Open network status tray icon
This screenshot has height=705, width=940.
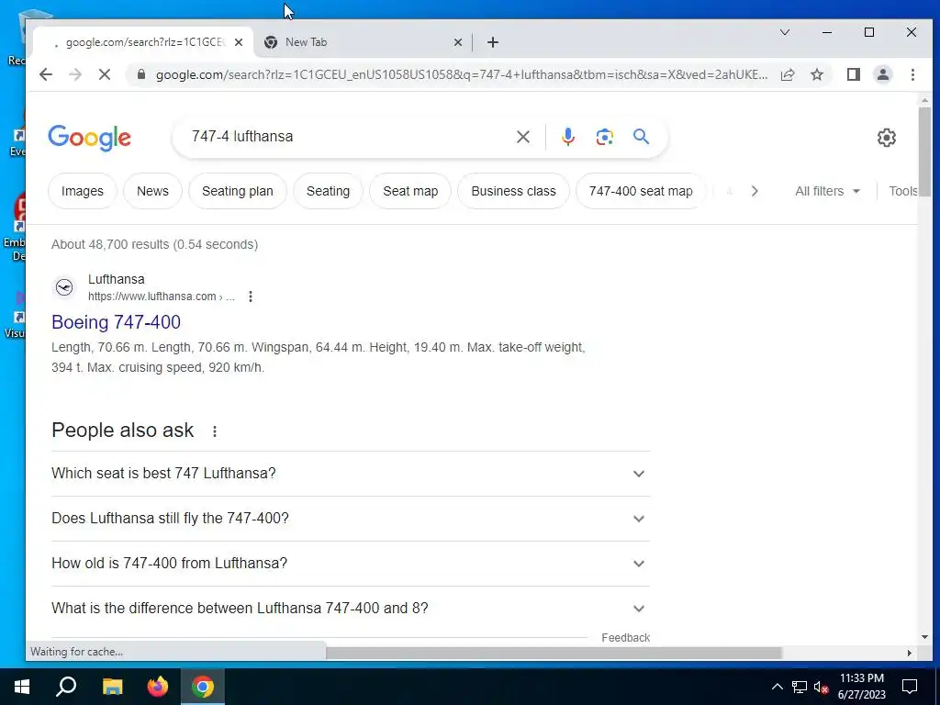point(800,687)
